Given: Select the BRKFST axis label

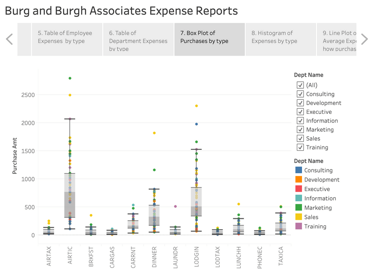Looking at the screenshot, I should pos(91,257).
